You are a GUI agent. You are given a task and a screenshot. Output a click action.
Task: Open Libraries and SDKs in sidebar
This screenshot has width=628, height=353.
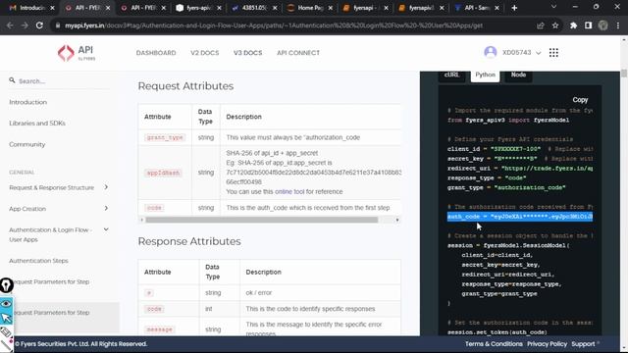pos(37,124)
